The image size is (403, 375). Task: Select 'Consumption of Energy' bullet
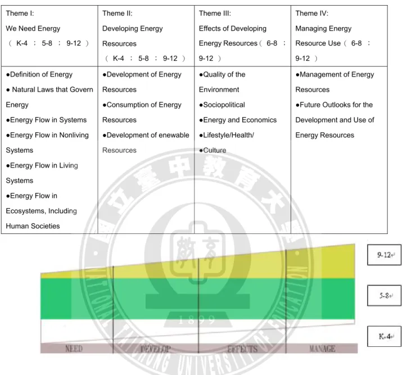(x=142, y=105)
